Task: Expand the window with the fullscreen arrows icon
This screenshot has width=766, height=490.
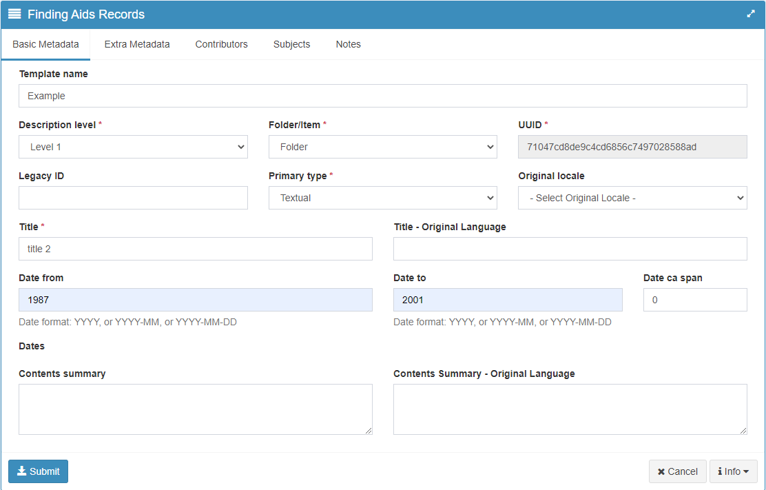Action: pos(751,14)
